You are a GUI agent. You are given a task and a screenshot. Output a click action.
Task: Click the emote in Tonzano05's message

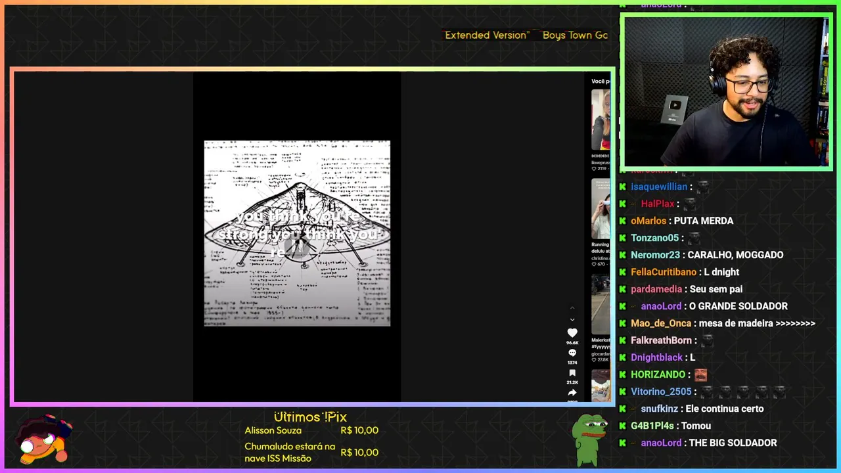click(694, 238)
